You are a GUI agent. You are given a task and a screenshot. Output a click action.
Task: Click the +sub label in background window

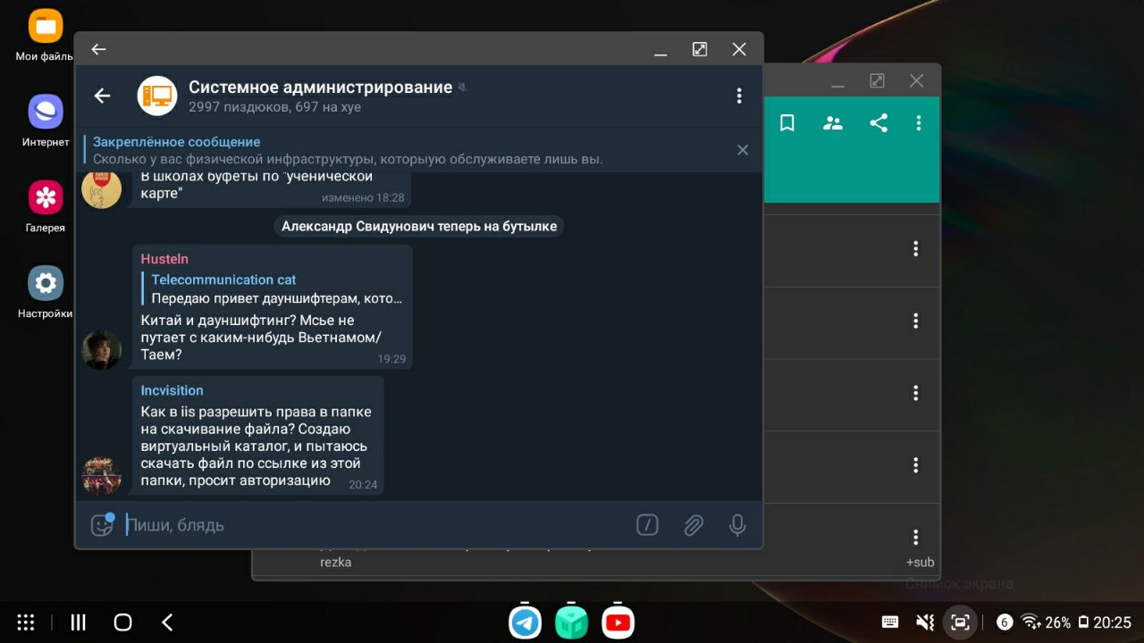pos(920,563)
